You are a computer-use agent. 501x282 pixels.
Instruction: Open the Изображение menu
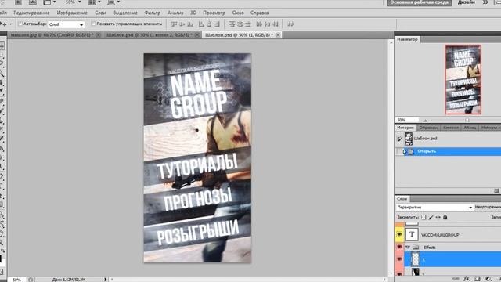click(x=72, y=13)
